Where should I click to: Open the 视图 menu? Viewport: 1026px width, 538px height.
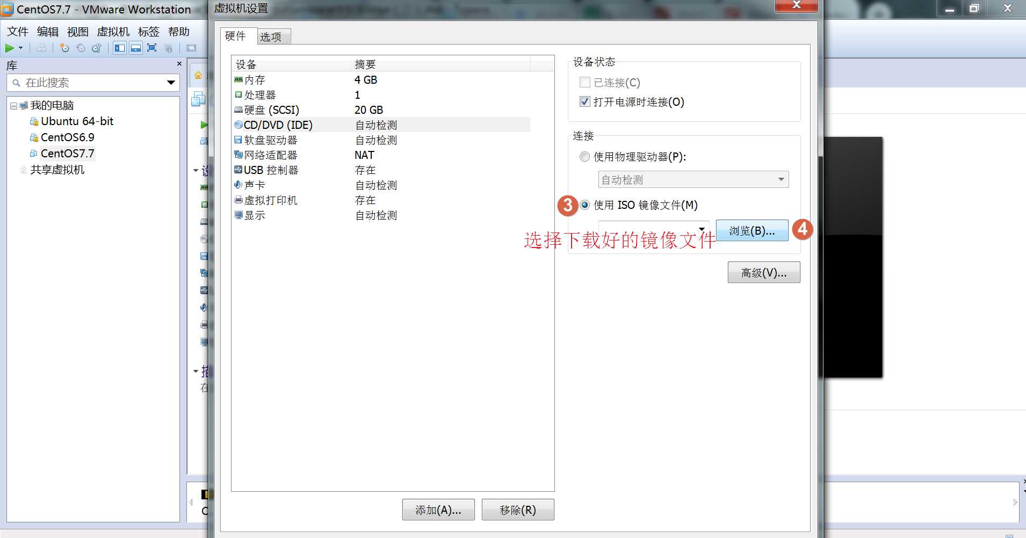tap(77, 32)
